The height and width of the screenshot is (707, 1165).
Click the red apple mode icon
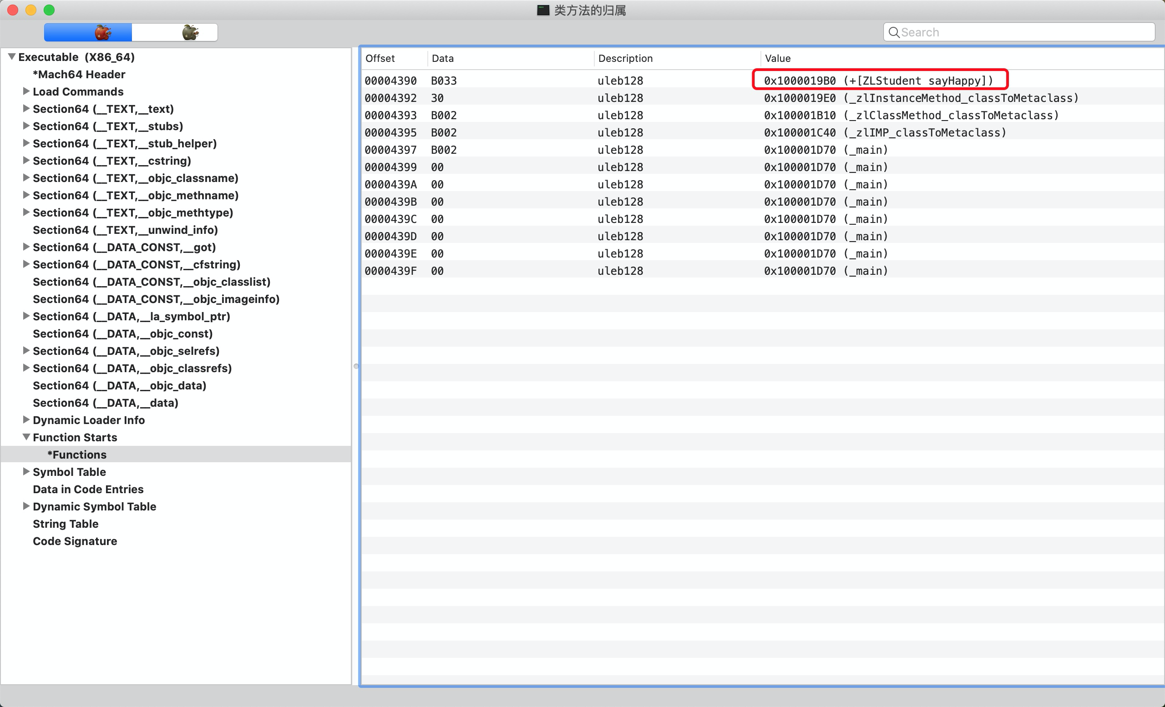(x=102, y=32)
